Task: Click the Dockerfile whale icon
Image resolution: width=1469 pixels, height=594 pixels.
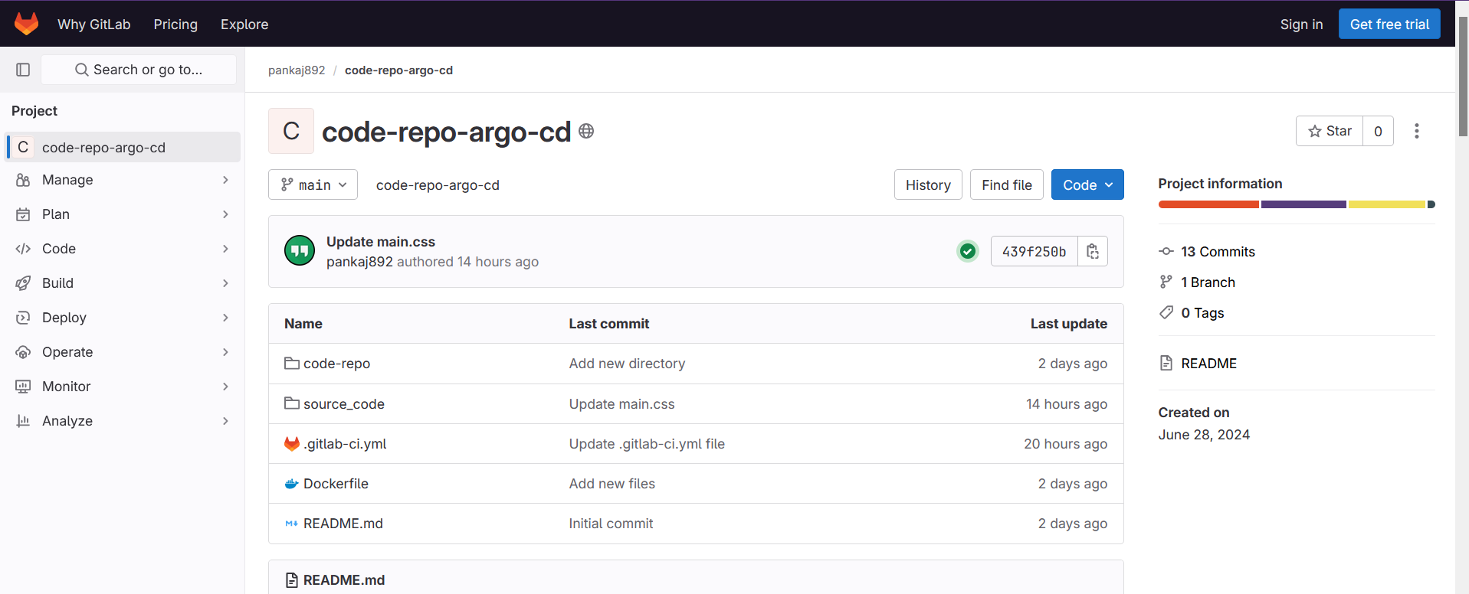Action: tap(292, 484)
